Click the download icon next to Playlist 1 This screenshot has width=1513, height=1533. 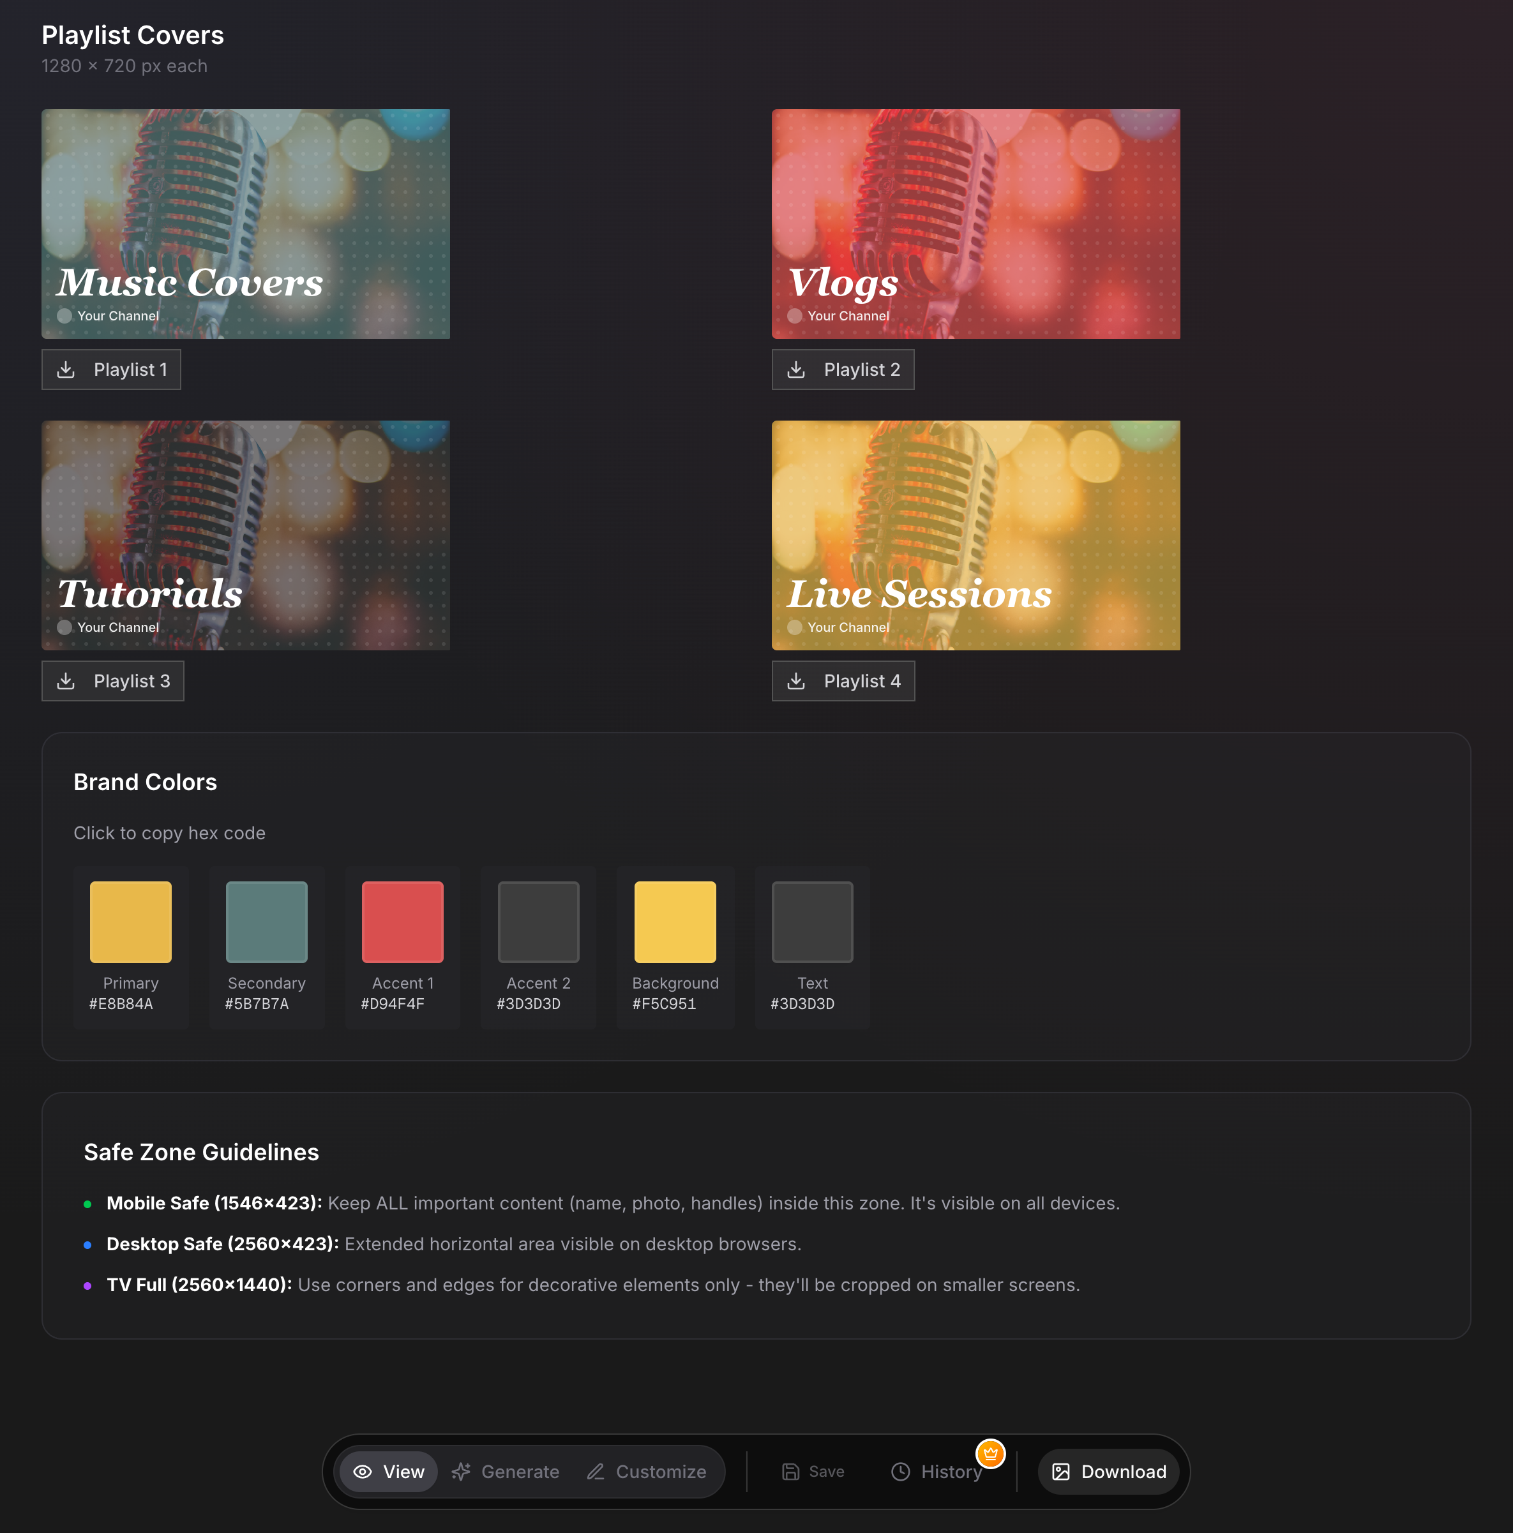pos(66,369)
